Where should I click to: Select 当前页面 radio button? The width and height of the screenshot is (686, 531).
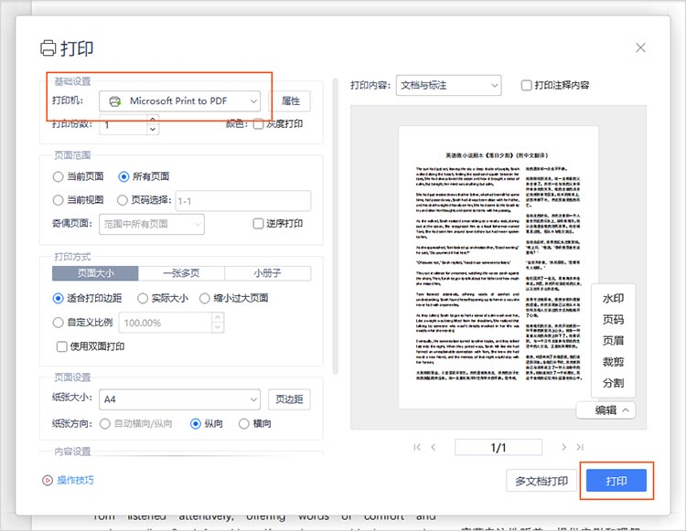[x=58, y=176]
